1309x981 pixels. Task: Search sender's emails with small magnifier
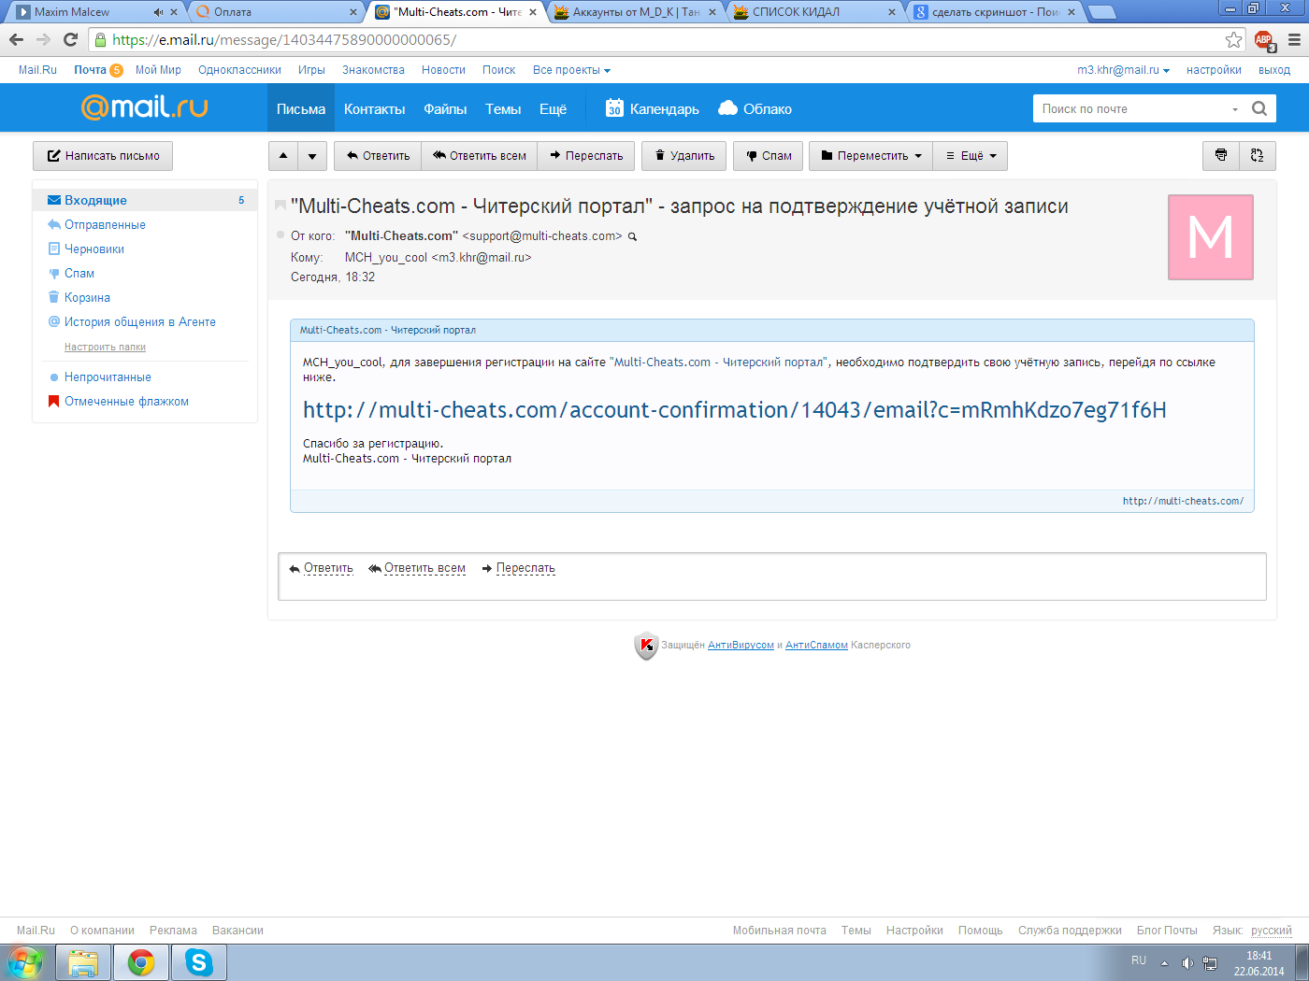tap(632, 236)
